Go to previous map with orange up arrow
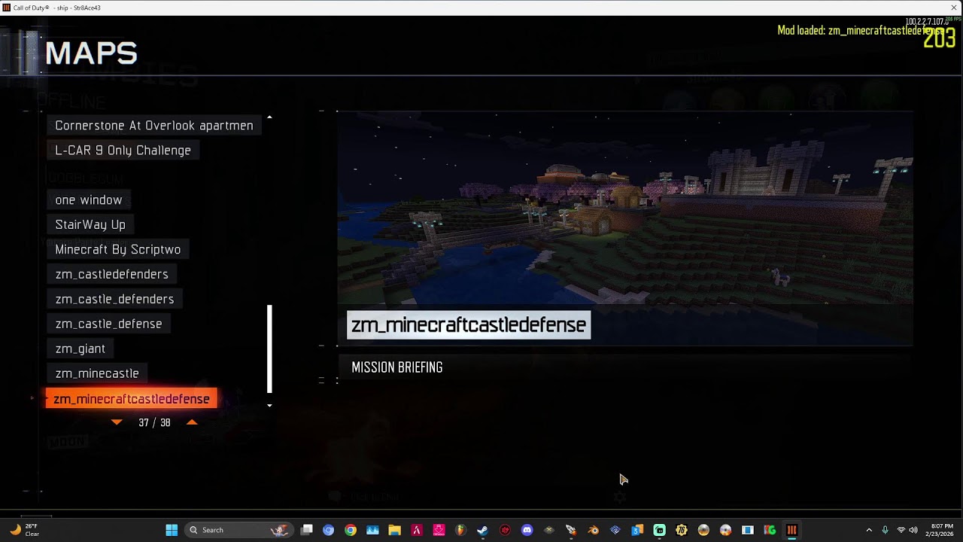Viewport: 963px width, 542px height. pos(192,422)
